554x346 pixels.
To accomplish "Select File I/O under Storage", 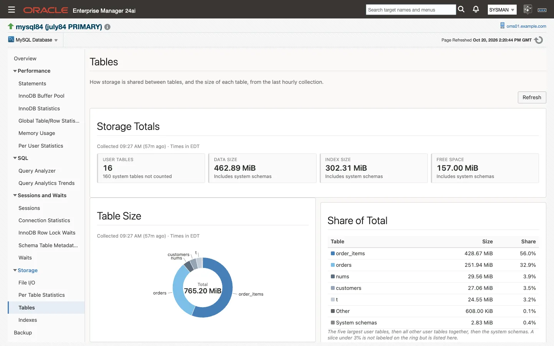I will click(27, 283).
